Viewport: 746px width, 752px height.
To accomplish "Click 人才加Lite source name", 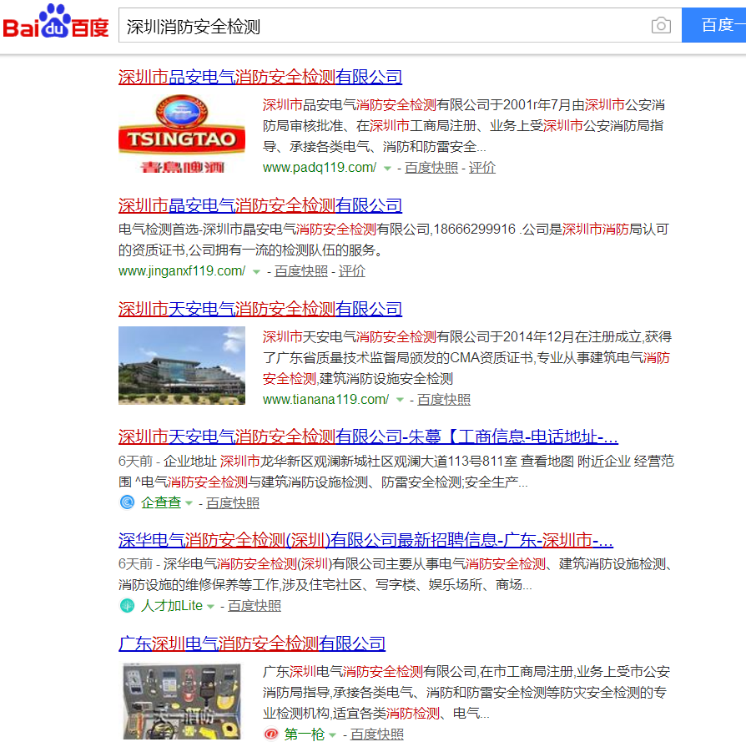I will tap(172, 606).
